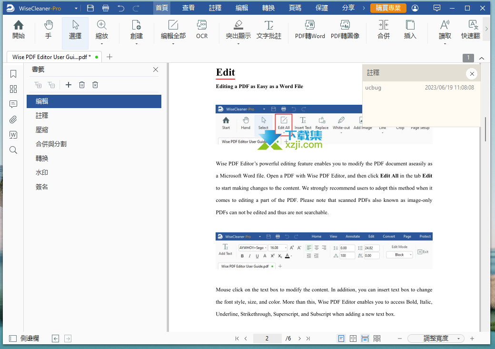Expand the 創建 dropdown arrow
Viewport: 495px width, 349px height.
(x=137, y=44)
